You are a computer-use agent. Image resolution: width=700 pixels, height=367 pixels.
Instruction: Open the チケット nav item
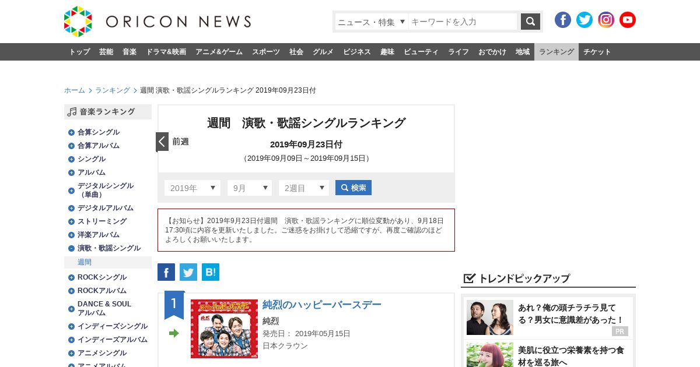(597, 52)
